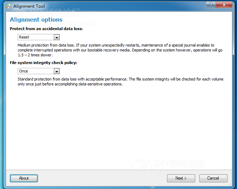237x189 pixels.
Task: Click the accidental data loss label
Action: (46, 29)
